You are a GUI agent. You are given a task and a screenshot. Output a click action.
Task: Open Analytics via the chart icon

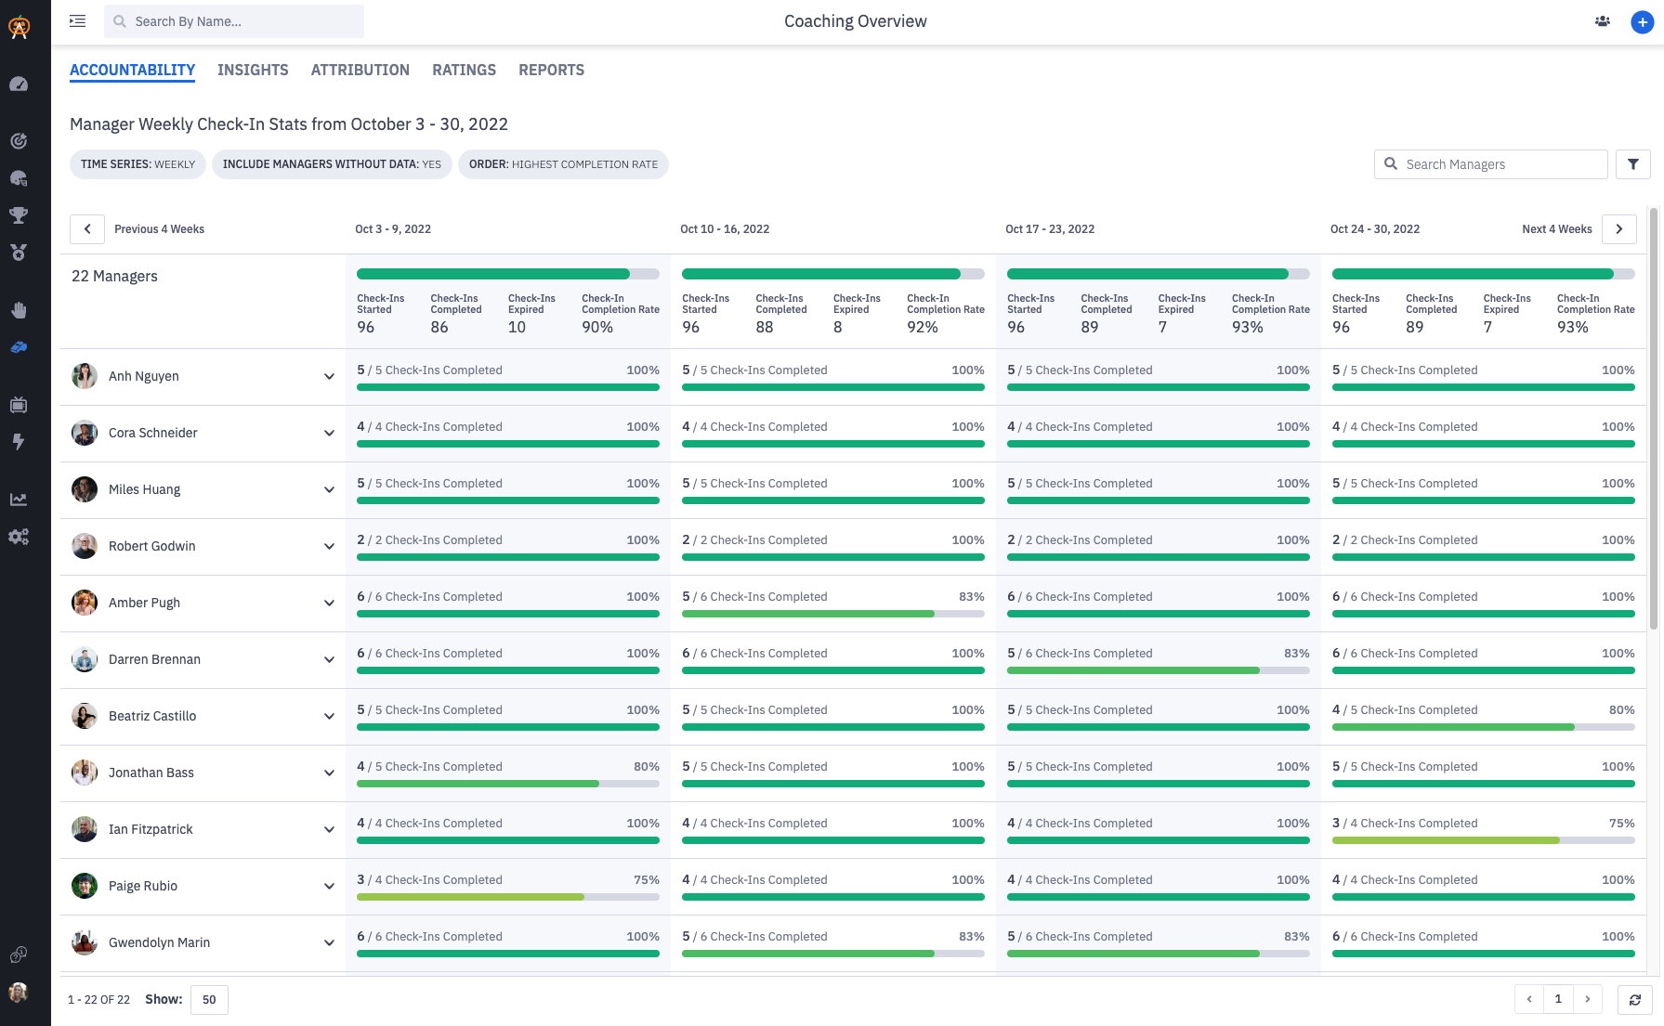[x=19, y=499]
